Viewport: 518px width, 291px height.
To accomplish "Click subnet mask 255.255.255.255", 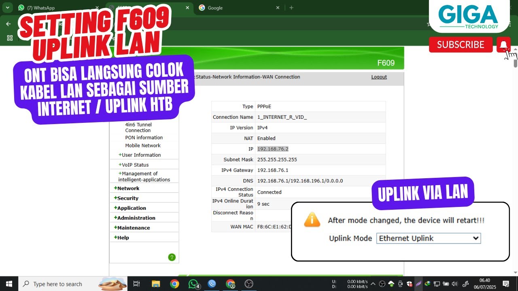I will pyautogui.click(x=277, y=160).
